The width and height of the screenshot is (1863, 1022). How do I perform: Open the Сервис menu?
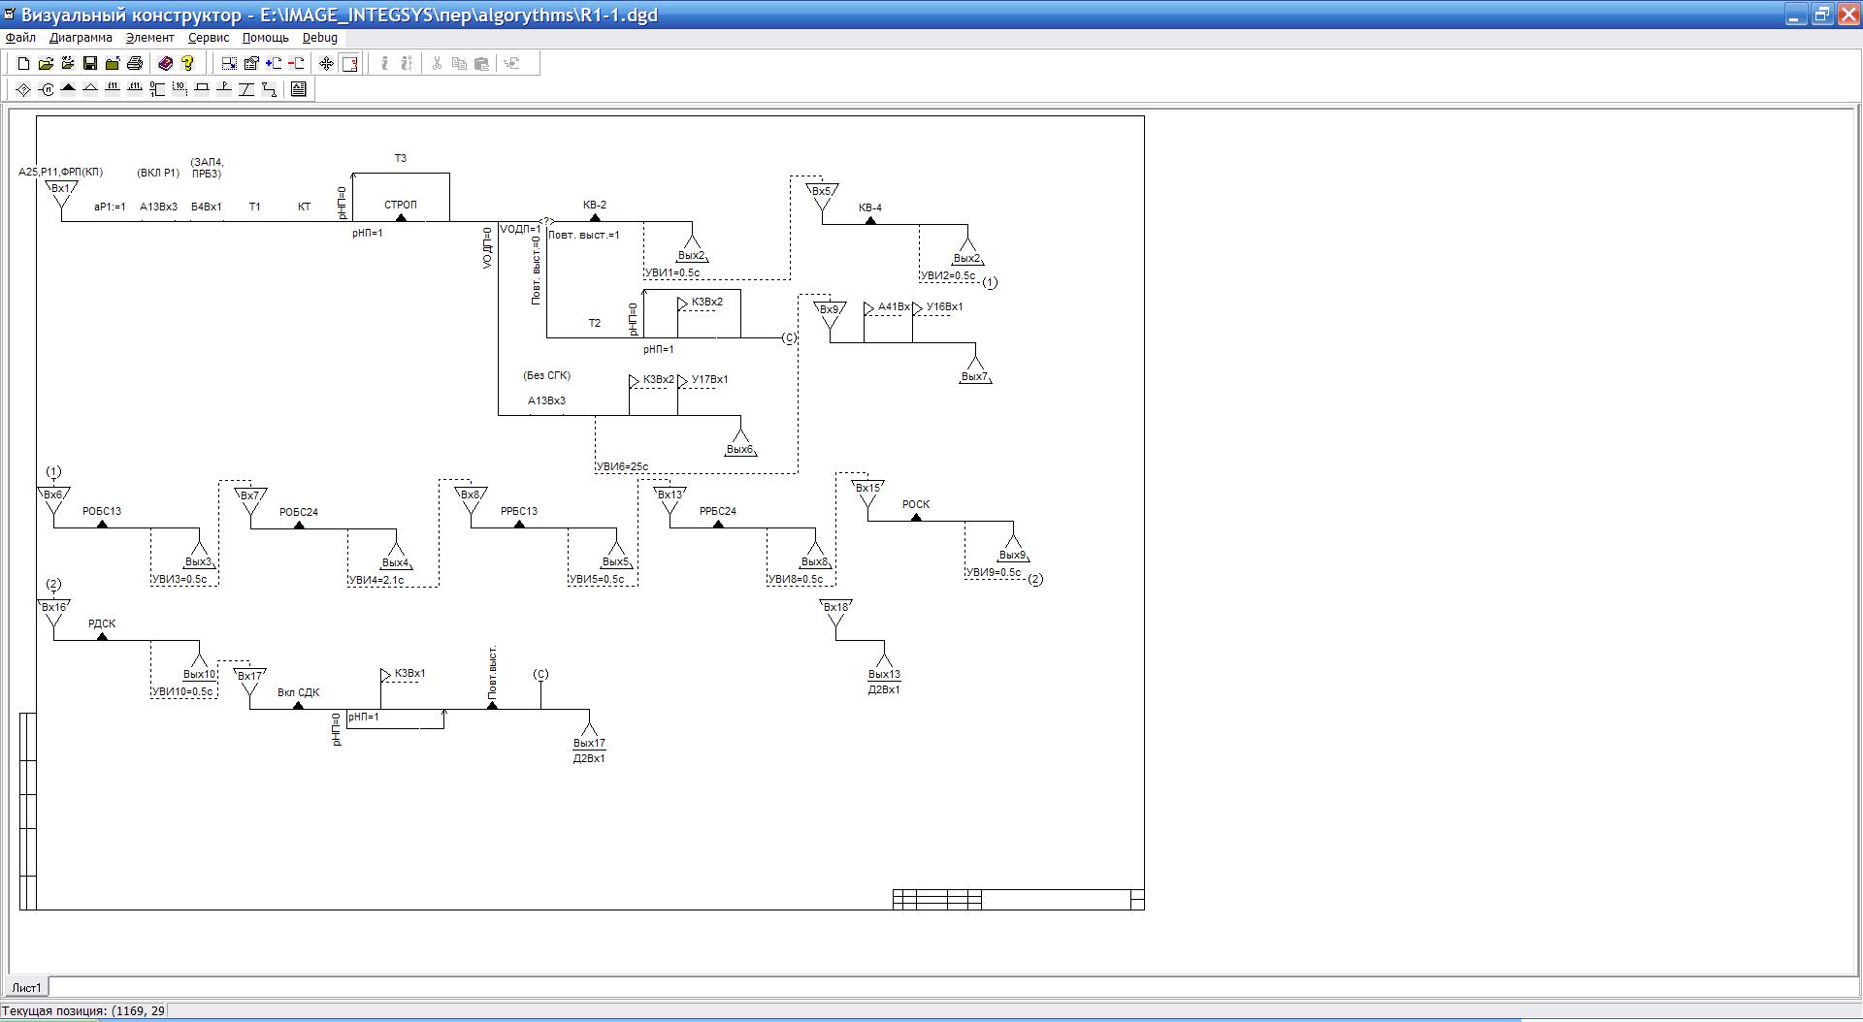tap(209, 38)
